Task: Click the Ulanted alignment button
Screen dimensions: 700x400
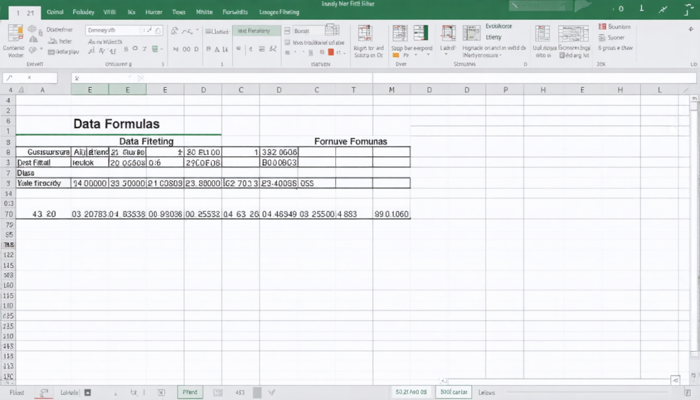Action: click(x=218, y=31)
